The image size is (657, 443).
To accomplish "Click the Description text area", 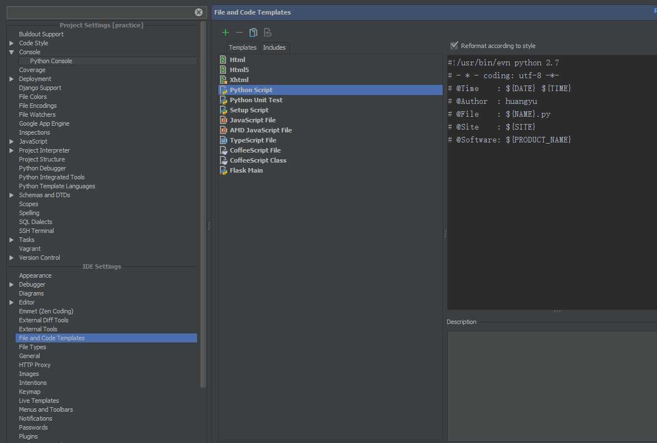I will (552, 385).
